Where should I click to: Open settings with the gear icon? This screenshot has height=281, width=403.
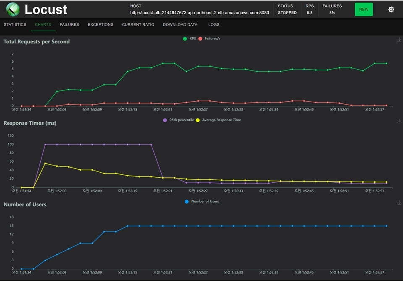click(x=391, y=10)
